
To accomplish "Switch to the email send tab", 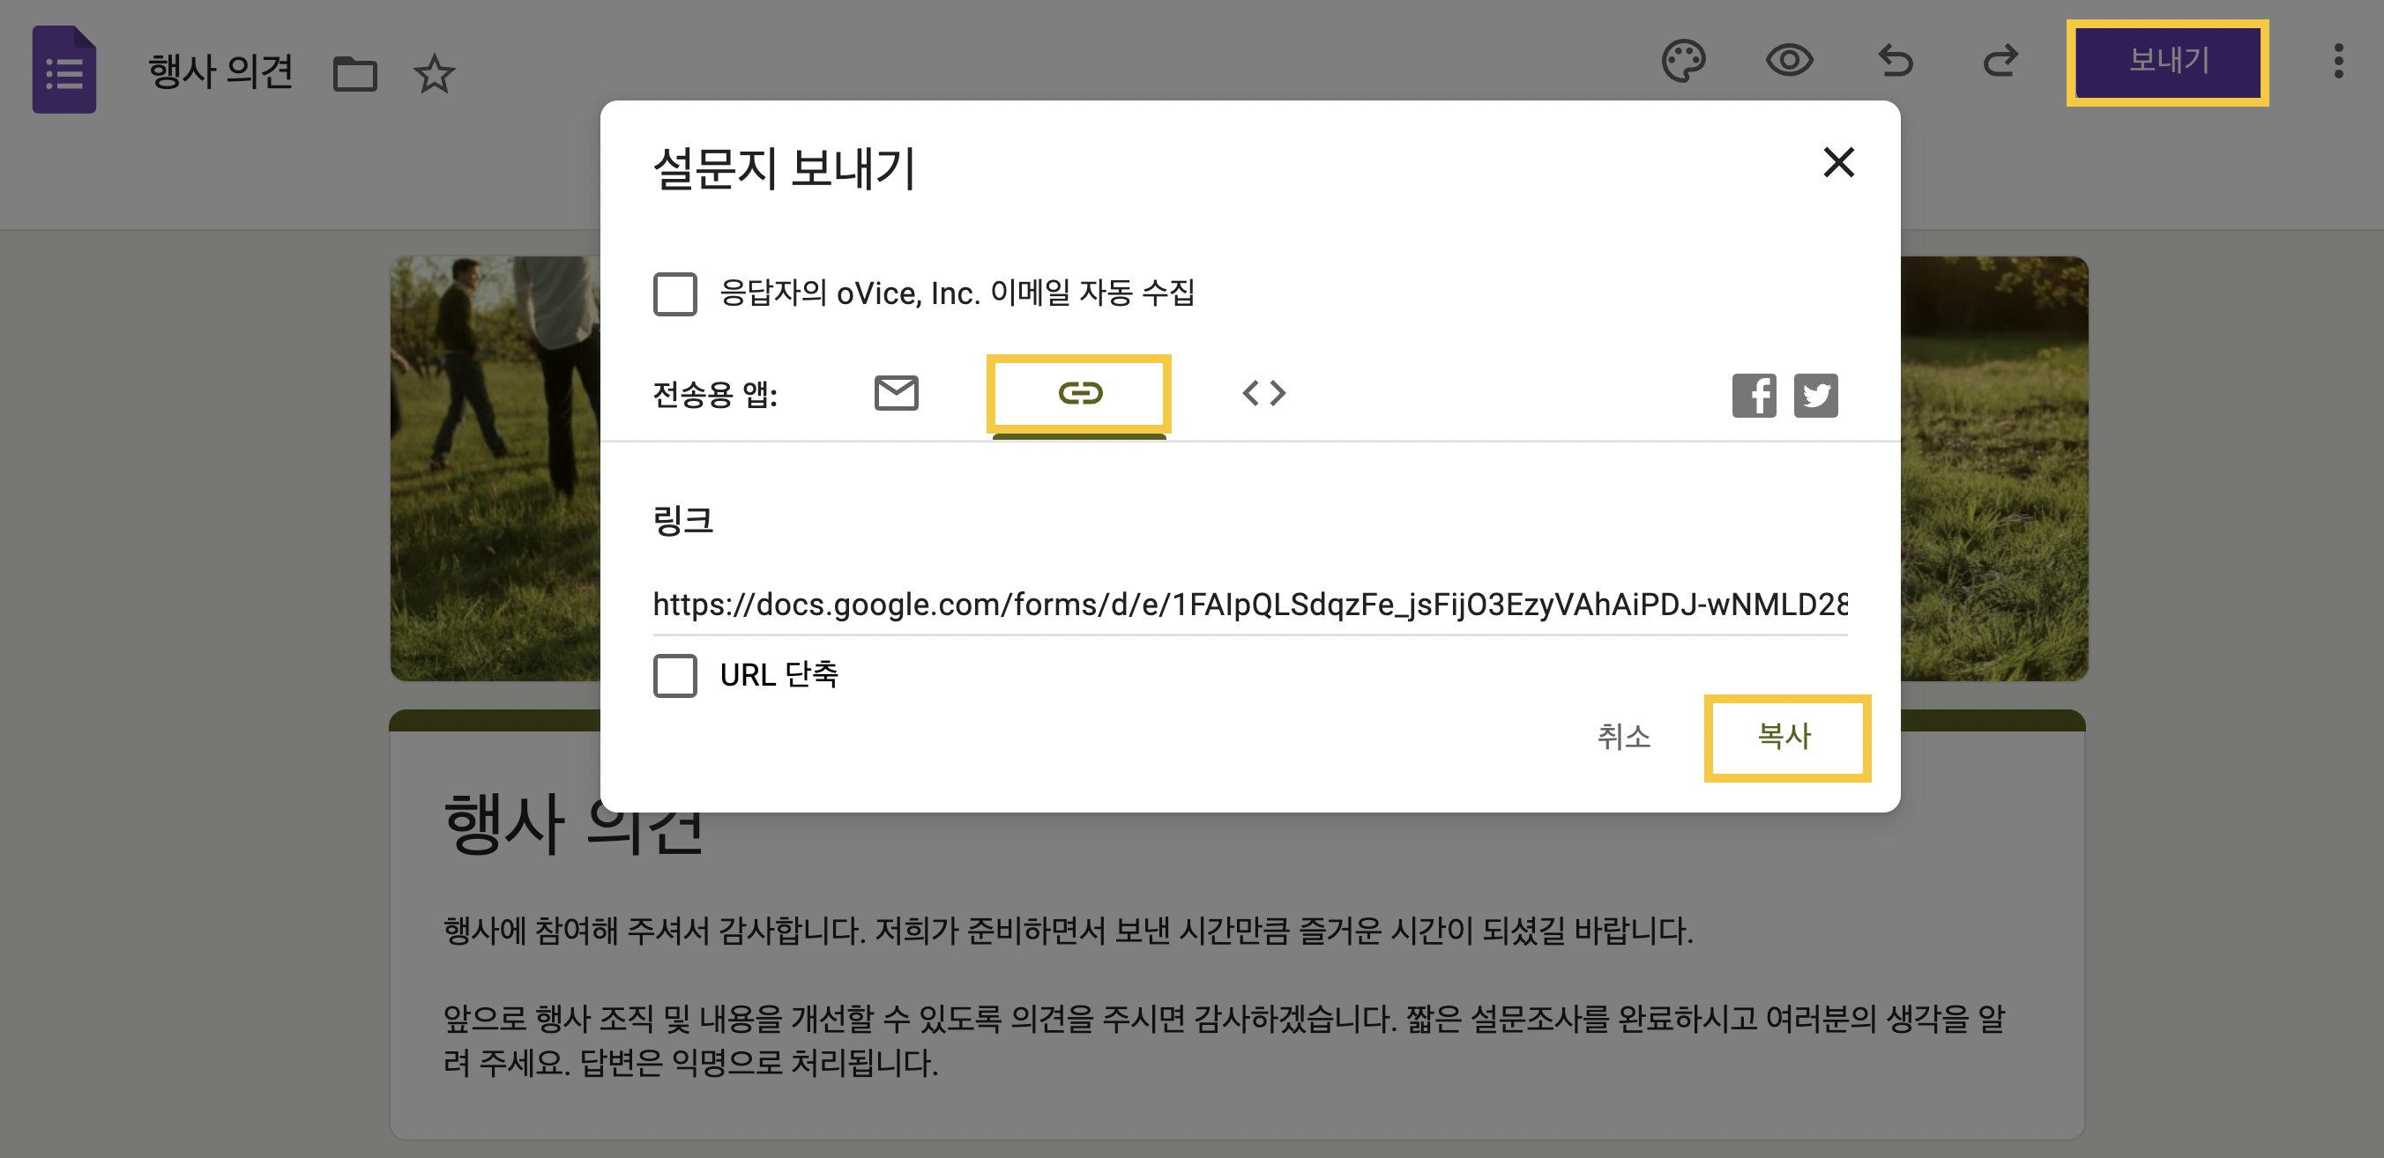I will coord(896,393).
